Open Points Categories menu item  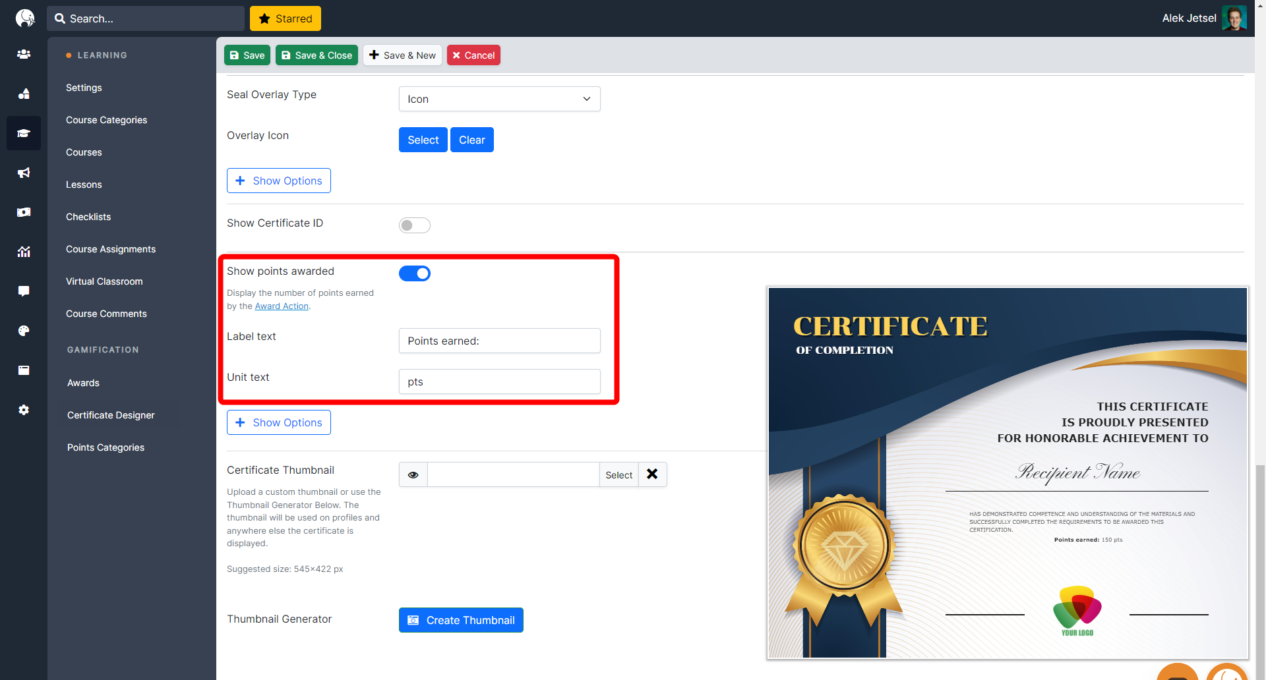point(105,447)
